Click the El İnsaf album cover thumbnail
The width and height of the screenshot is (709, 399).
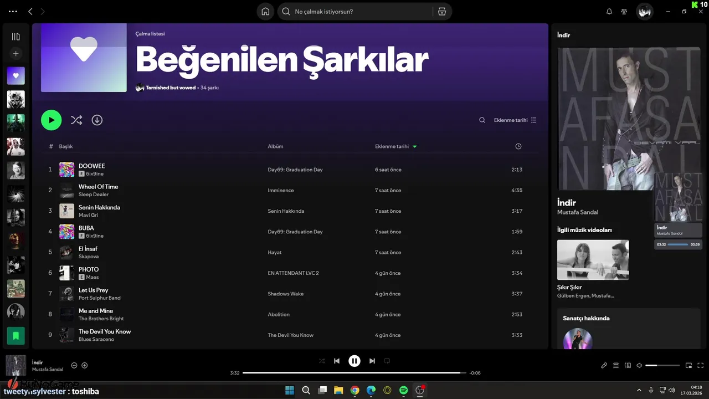pyautogui.click(x=66, y=252)
